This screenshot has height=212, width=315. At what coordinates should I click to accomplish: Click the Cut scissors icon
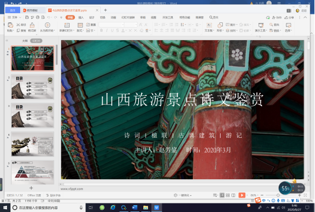18,25
